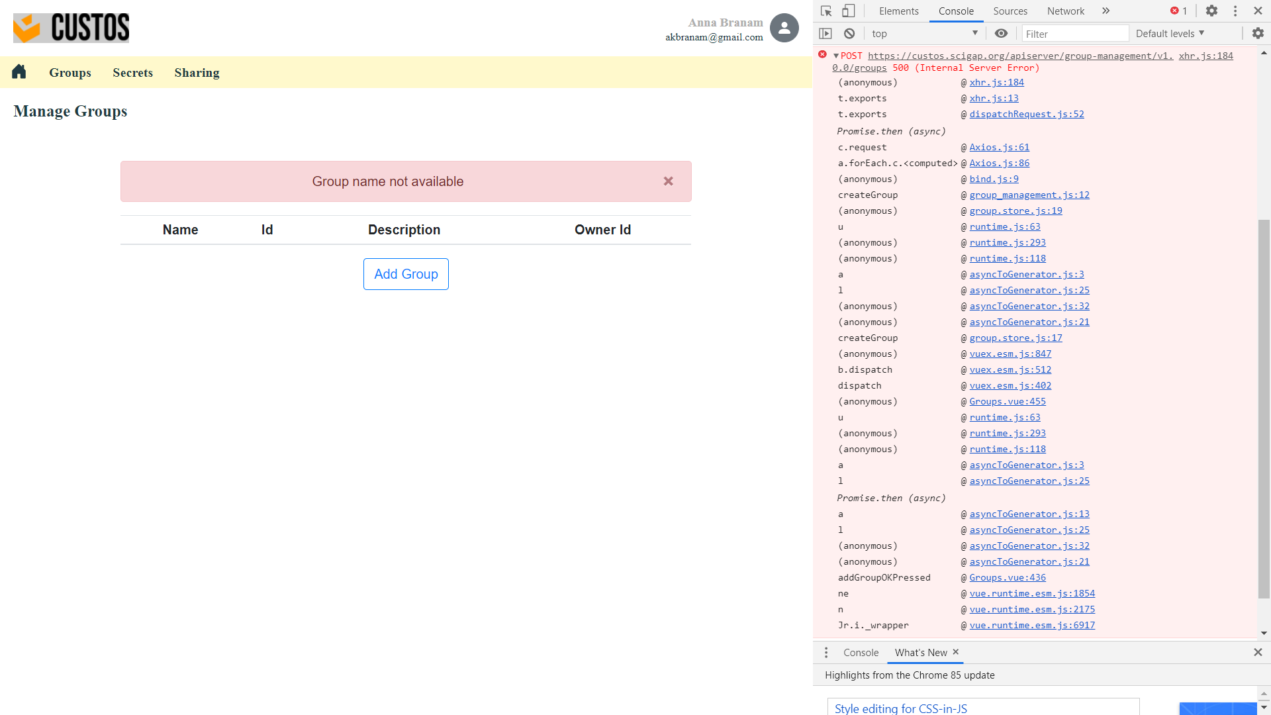
Task: Close the What's New drawer tab
Action: pos(956,652)
